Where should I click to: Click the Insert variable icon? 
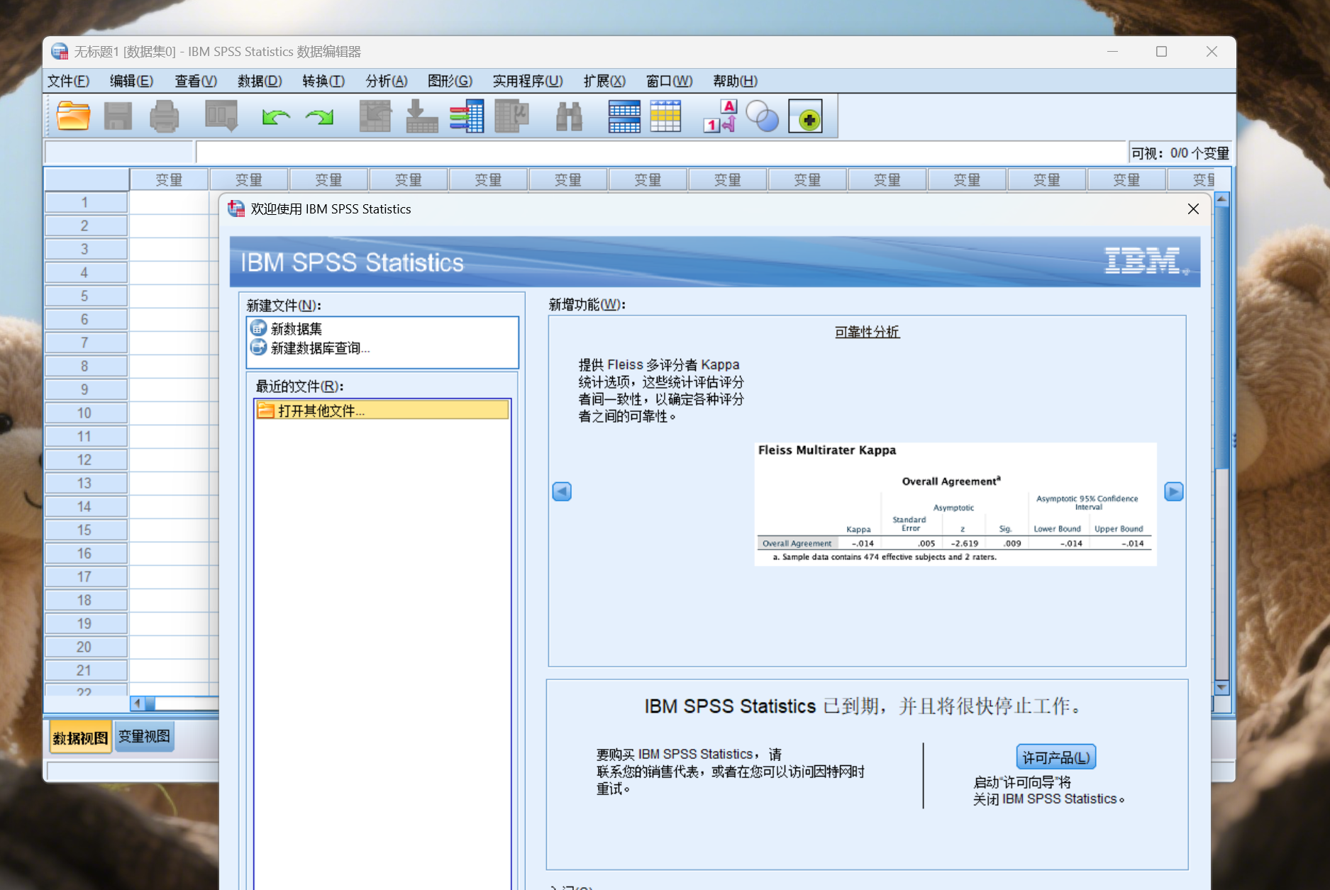click(x=665, y=116)
